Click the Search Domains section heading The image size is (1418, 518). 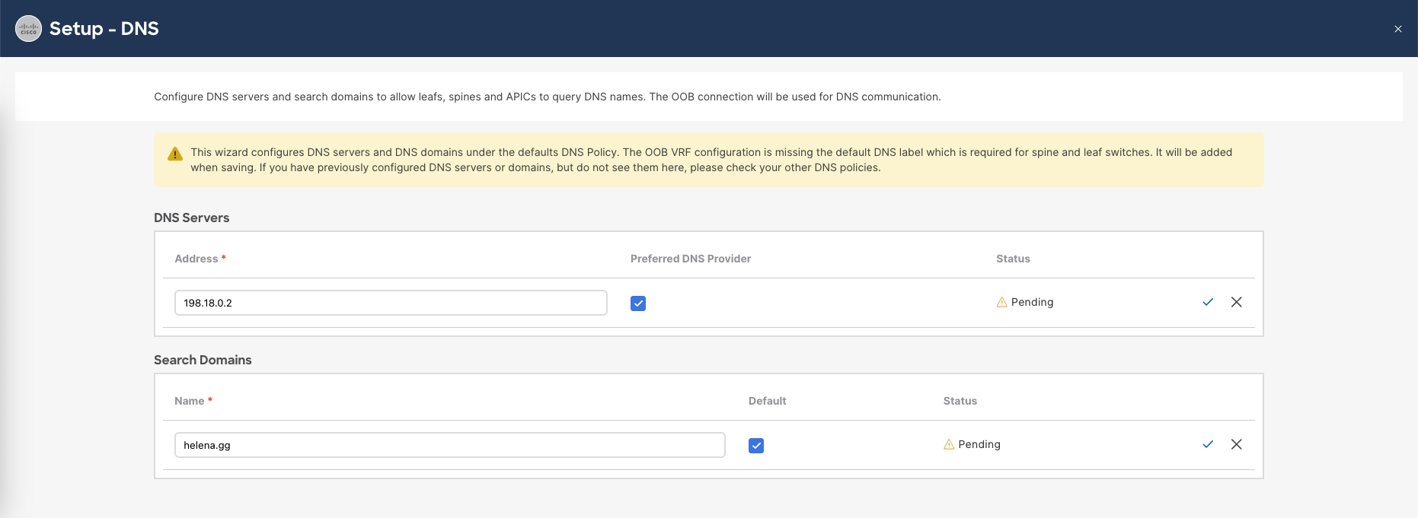click(x=203, y=360)
